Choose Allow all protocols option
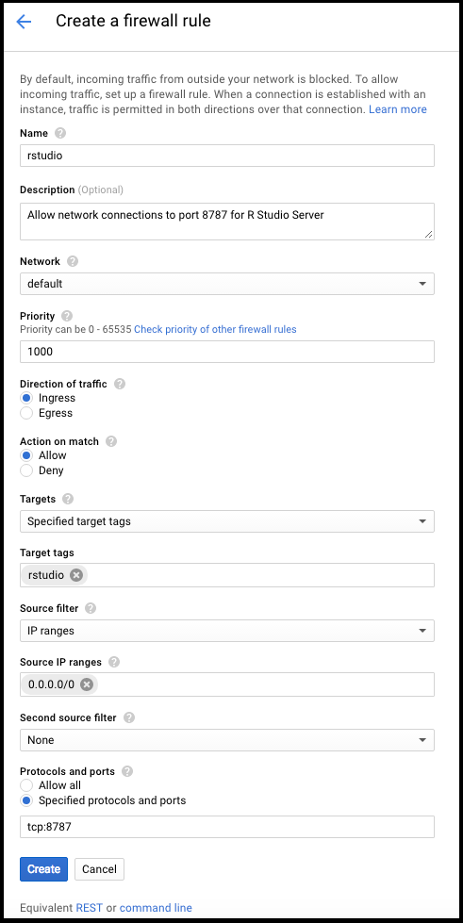 [25, 785]
